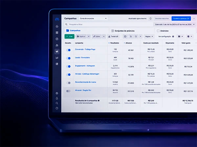Open the Conta de anúncios dropdown
Image resolution: width=197 pixels, height=147 pixels.
93,19
